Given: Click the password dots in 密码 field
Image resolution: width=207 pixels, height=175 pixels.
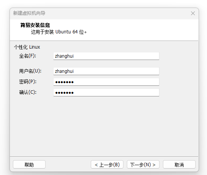Looking at the screenshot, I should pyautogui.click(x=64, y=82).
